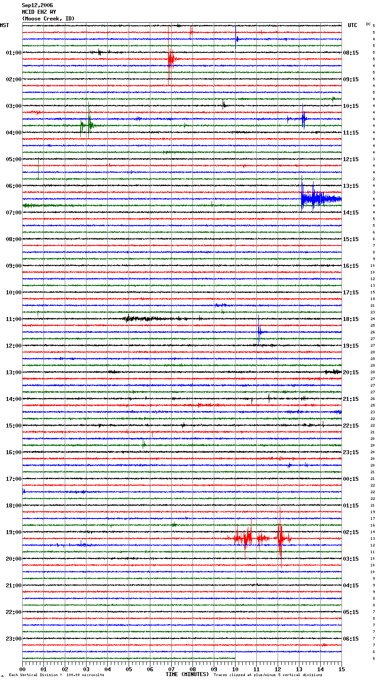Select the 06:00 MST time label
This screenshot has width=377, height=681.
(x=13, y=186)
